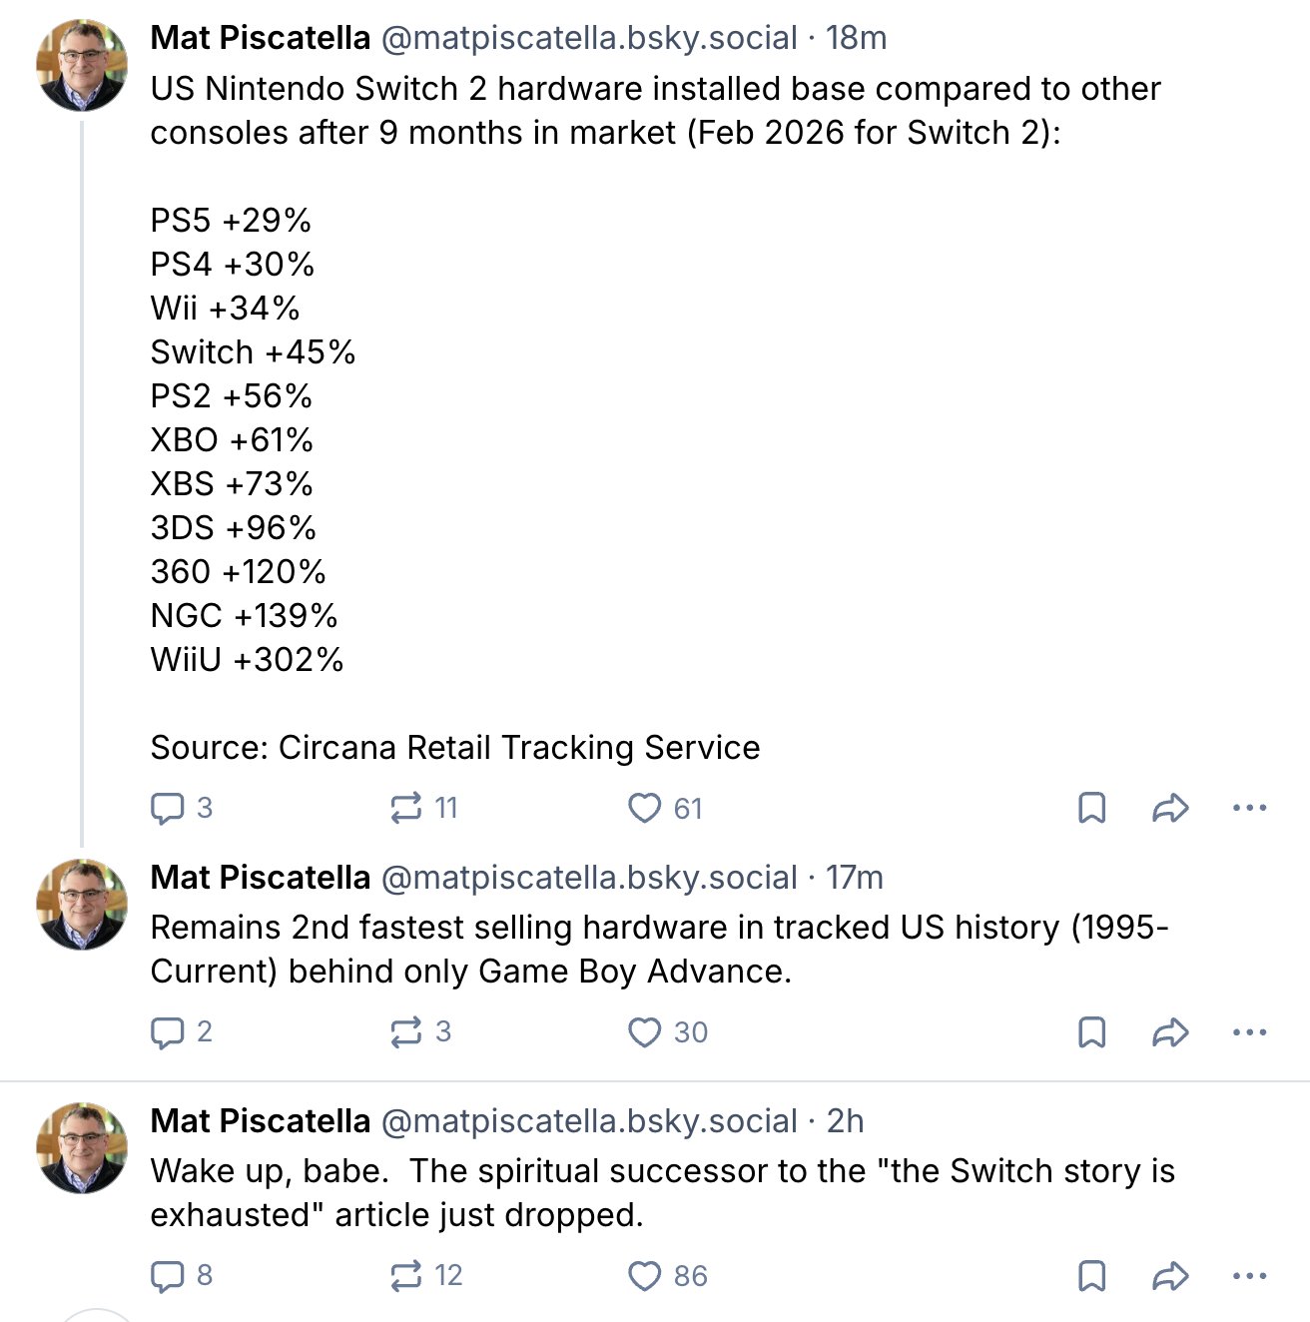Open more options on the 17m post

(x=1249, y=1031)
